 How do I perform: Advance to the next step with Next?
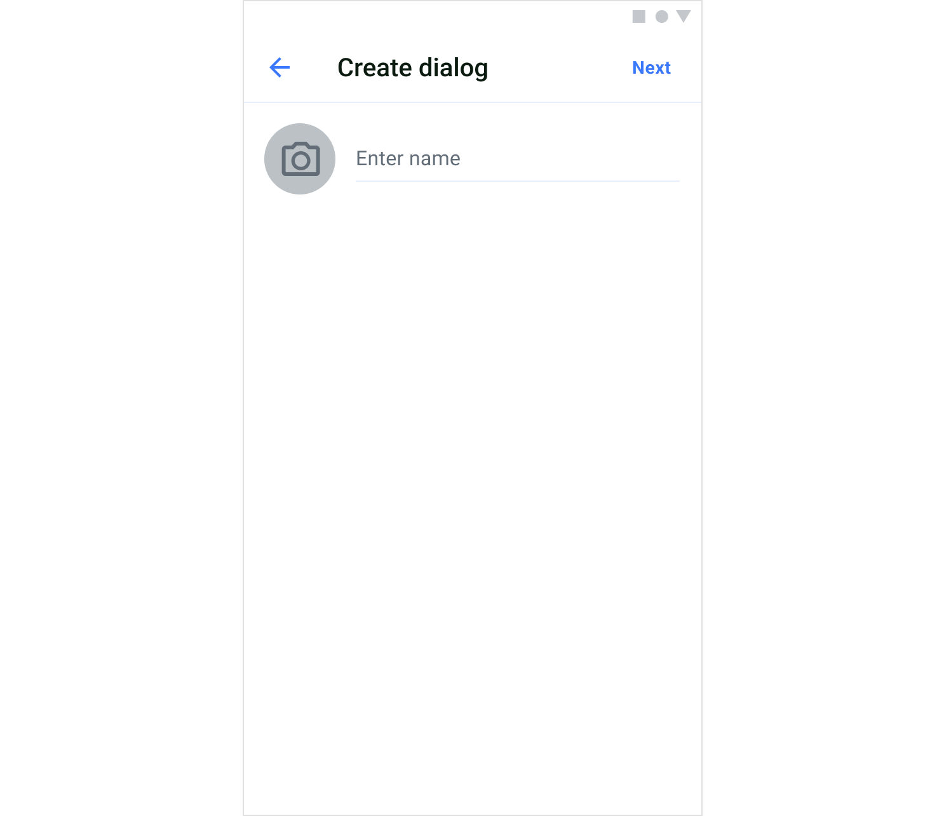(x=651, y=68)
